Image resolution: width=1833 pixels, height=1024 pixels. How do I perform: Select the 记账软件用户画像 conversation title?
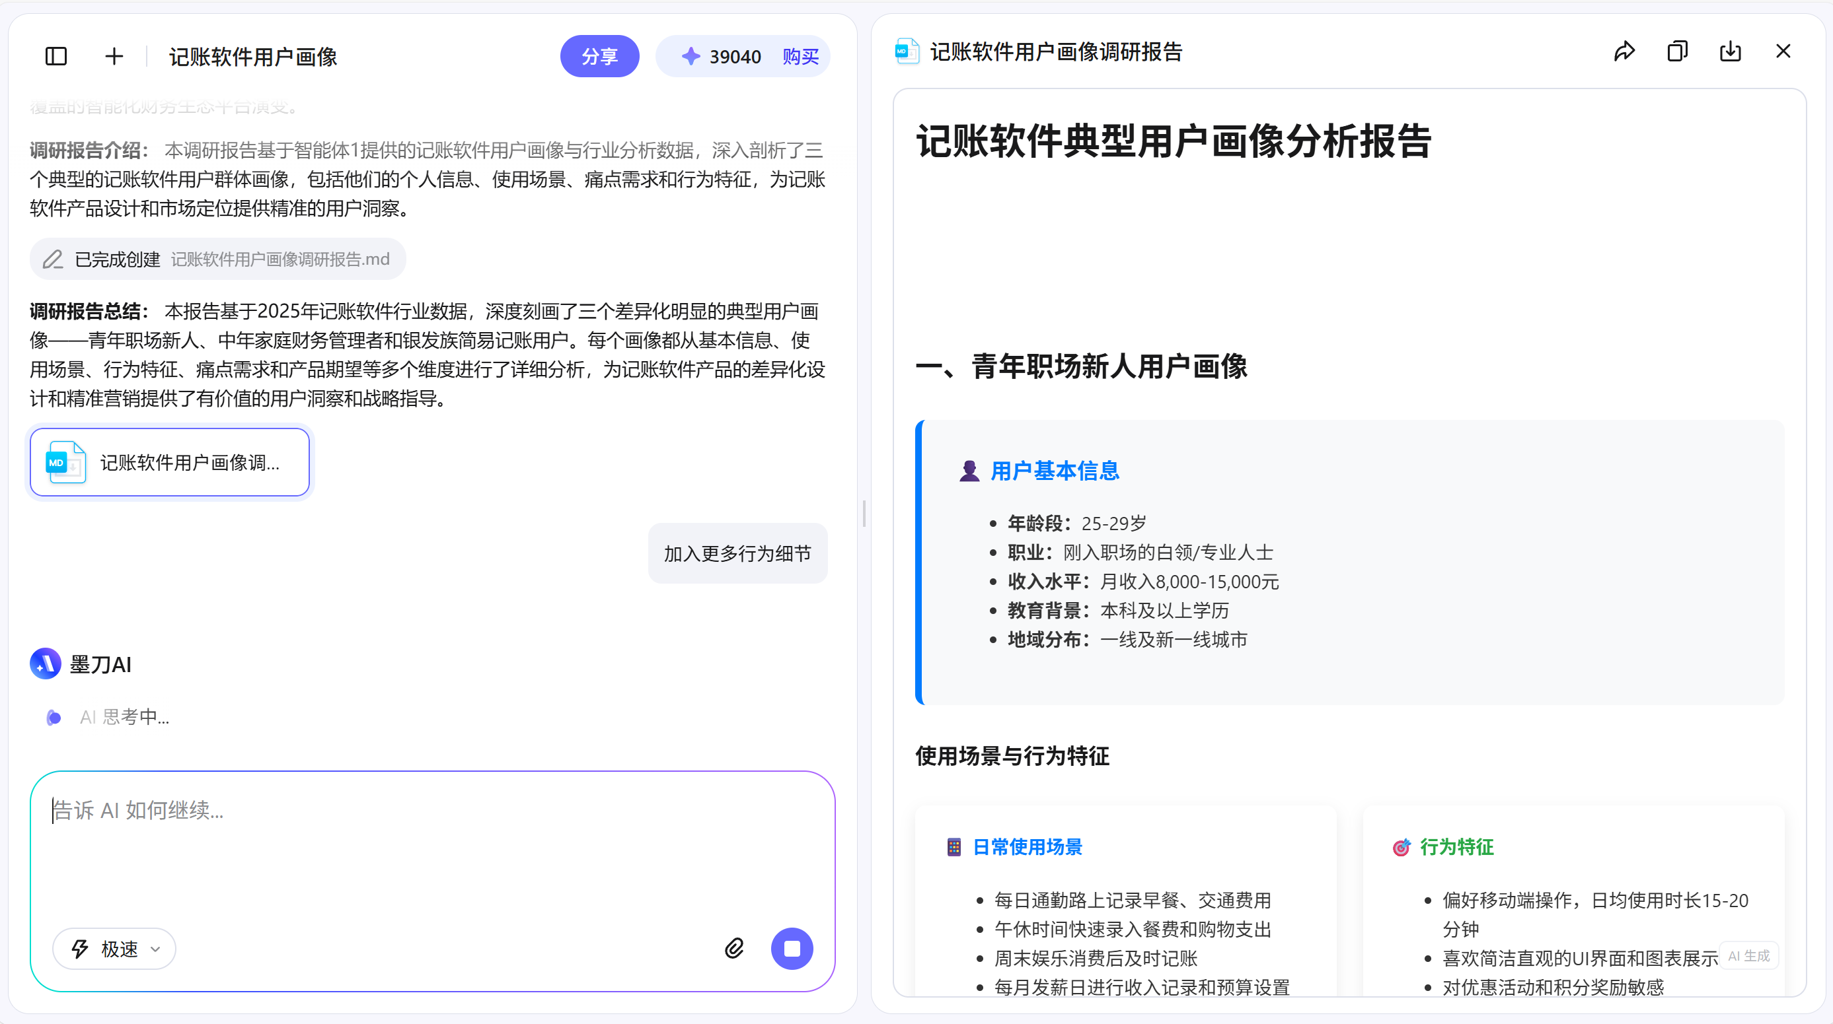[252, 57]
